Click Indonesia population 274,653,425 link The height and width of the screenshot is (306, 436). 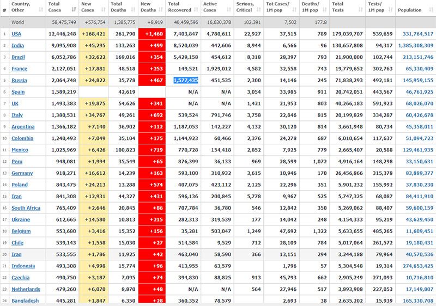click(418, 266)
